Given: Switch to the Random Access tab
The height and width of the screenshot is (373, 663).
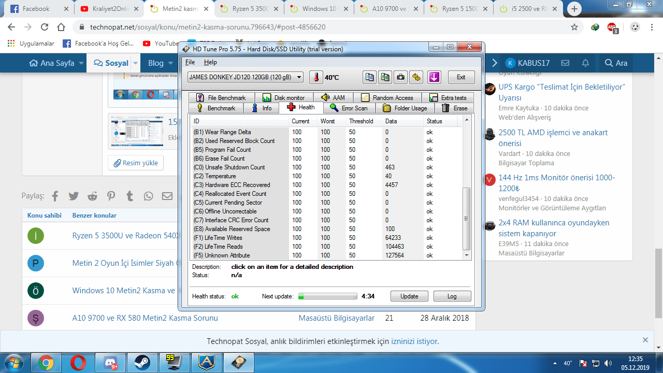Looking at the screenshot, I should [387, 98].
